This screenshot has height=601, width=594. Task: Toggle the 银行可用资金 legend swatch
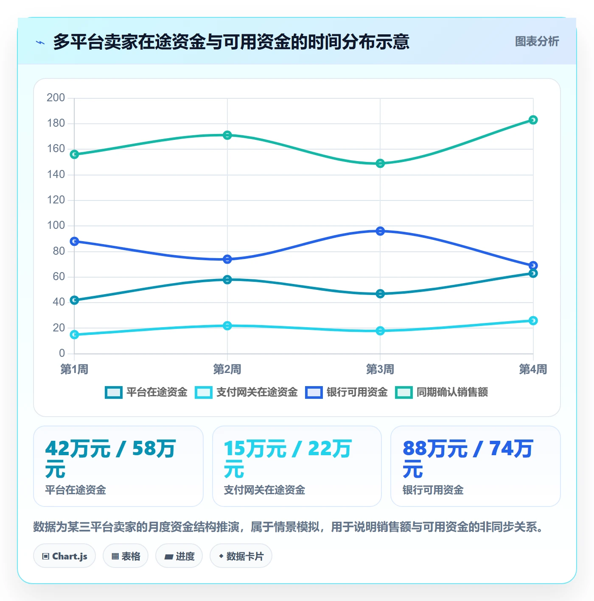pyautogui.click(x=314, y=392)
